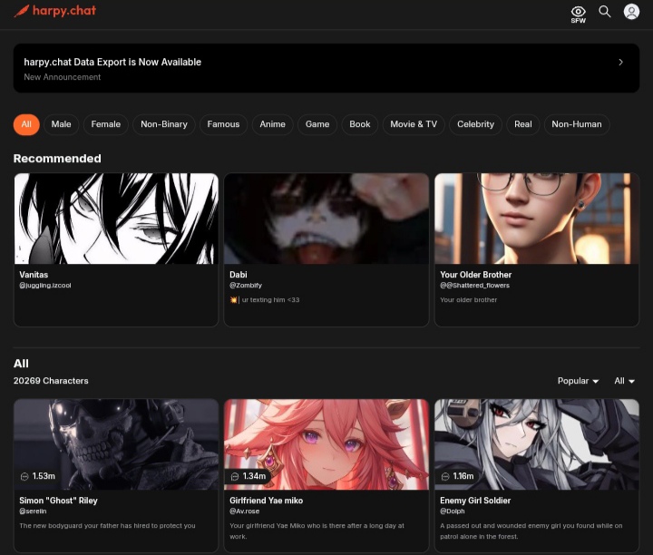Open the Data Export announcement banner
The width and height of the screenshot is (653, 555).
[326, 68]
